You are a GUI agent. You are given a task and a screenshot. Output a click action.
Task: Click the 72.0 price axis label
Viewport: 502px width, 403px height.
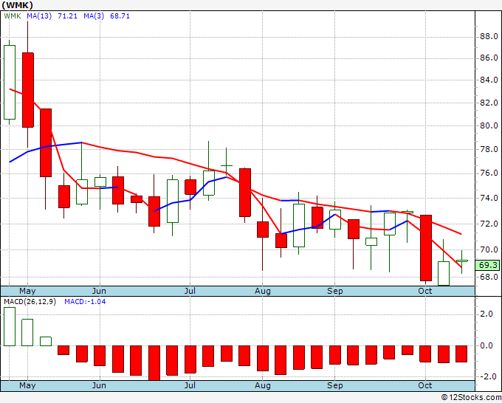[489, 224]
